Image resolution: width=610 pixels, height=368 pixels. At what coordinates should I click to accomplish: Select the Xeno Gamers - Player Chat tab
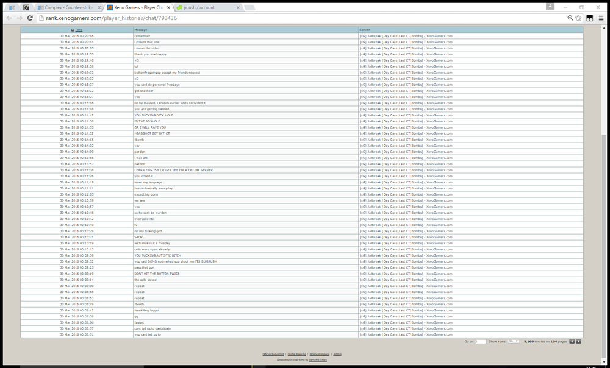tap(138, 7)
